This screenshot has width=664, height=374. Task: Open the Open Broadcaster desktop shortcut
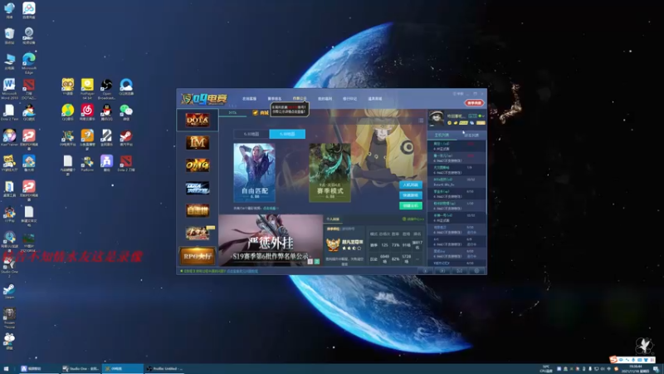[107, 89]
